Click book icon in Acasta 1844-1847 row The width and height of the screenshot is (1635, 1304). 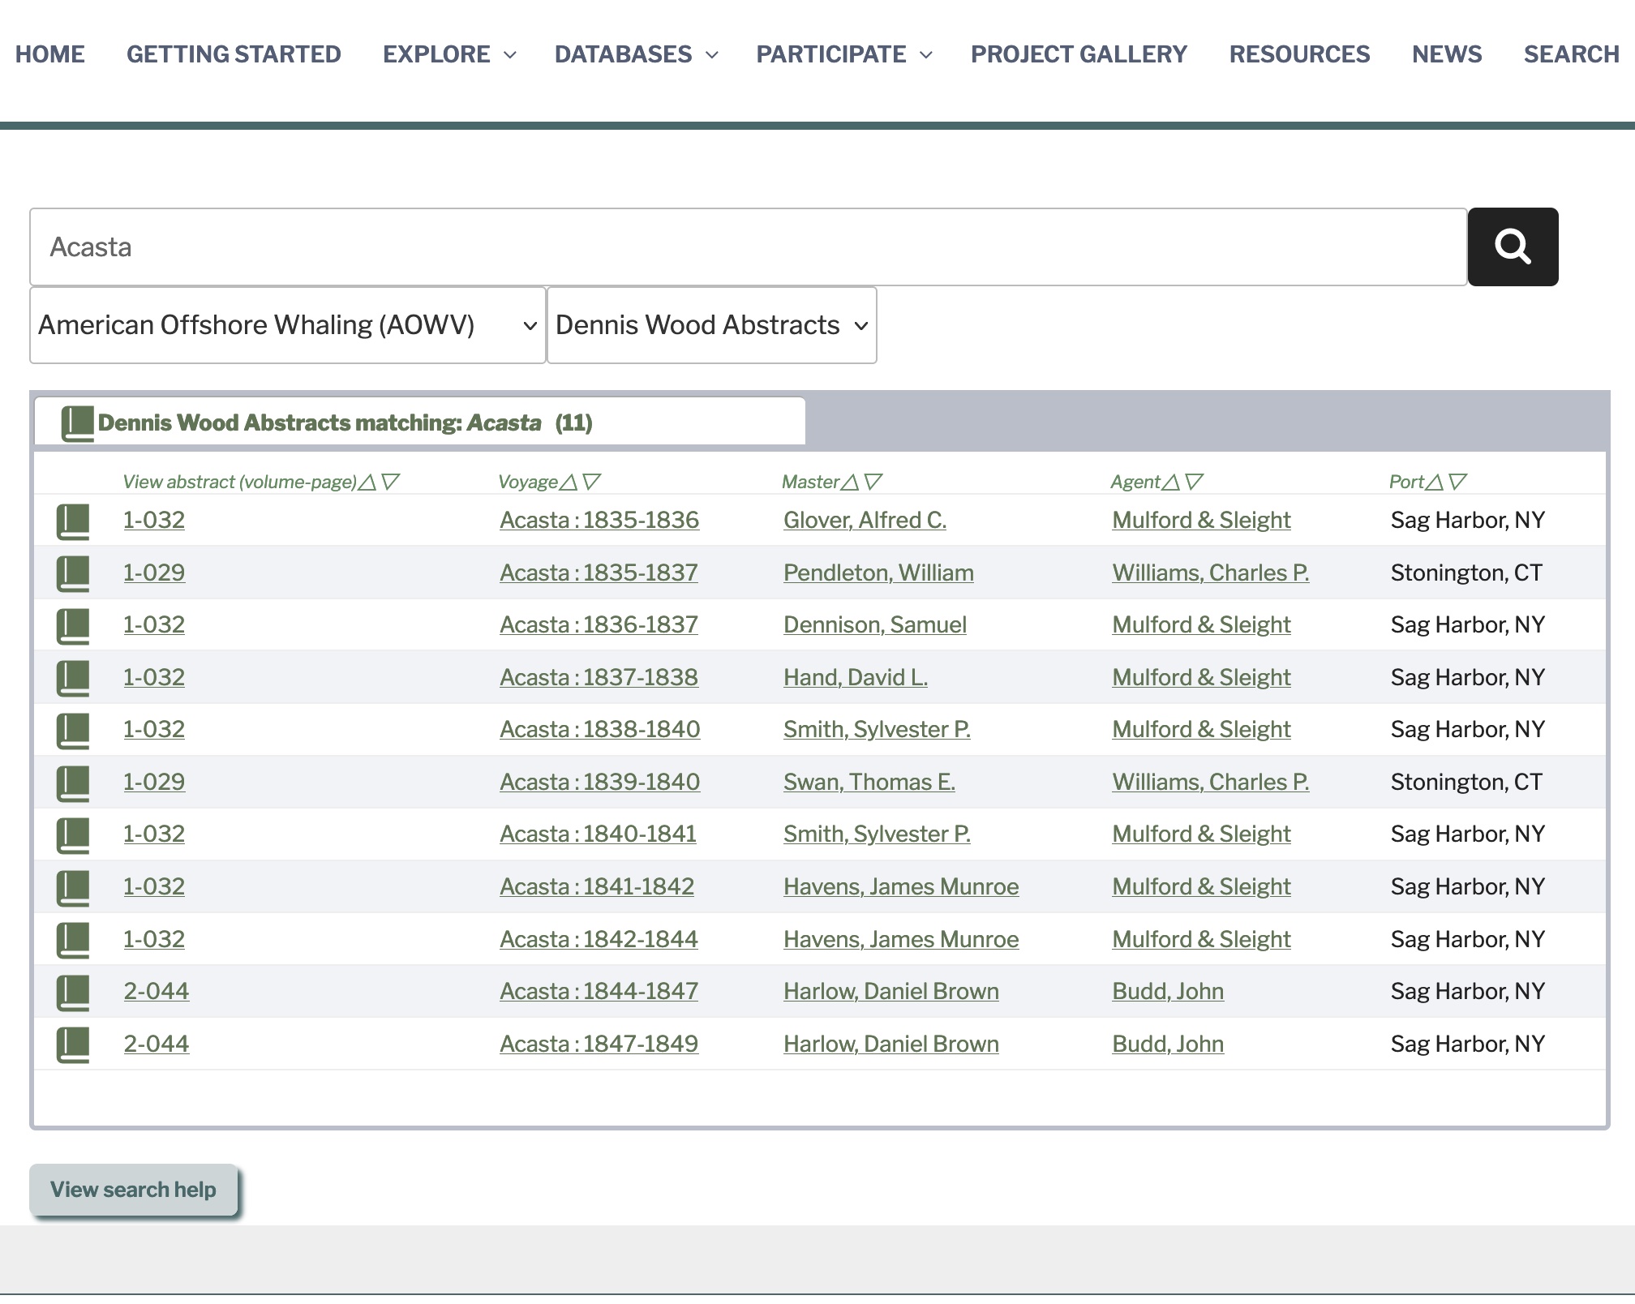click(73, 993)
